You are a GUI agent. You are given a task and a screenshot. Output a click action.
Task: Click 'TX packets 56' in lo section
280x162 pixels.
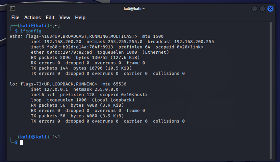point(48,116)
